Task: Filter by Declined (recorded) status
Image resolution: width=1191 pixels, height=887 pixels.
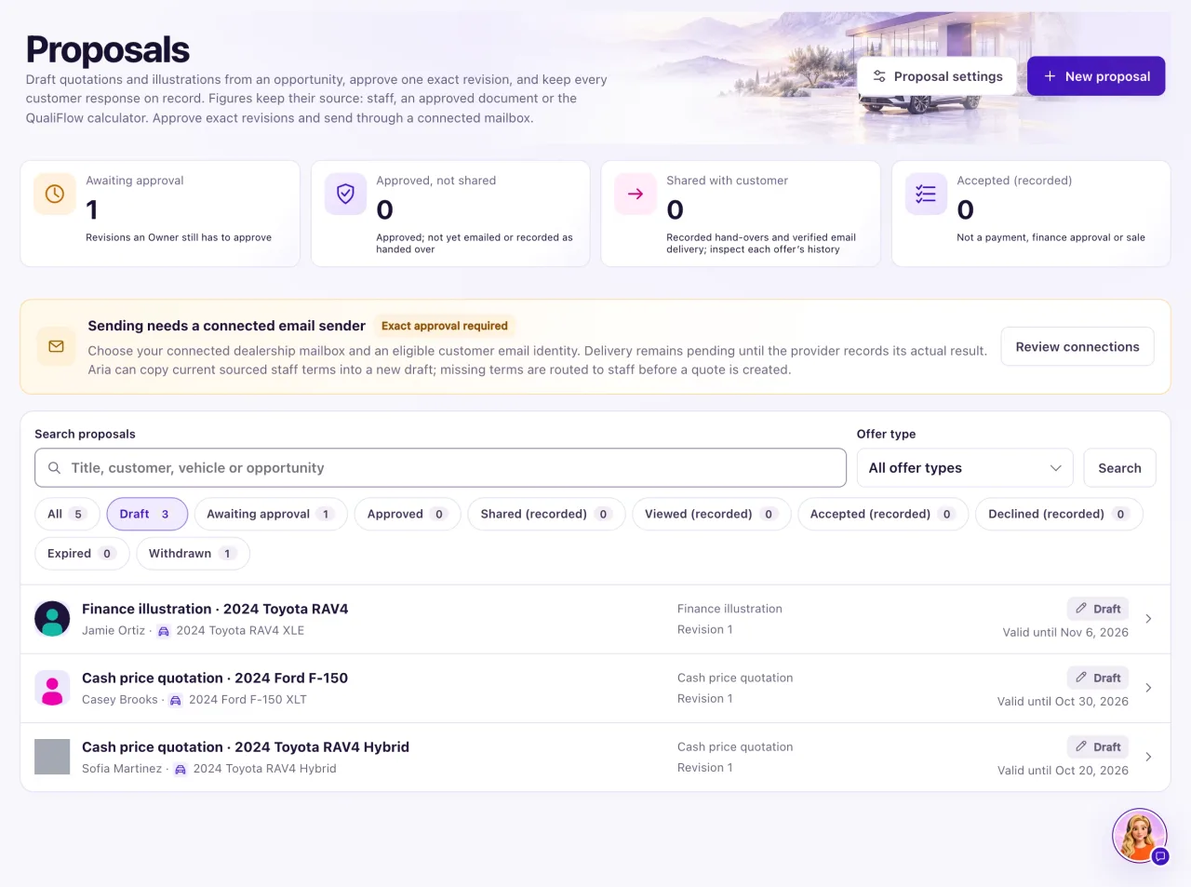Action: (1059, 514)
